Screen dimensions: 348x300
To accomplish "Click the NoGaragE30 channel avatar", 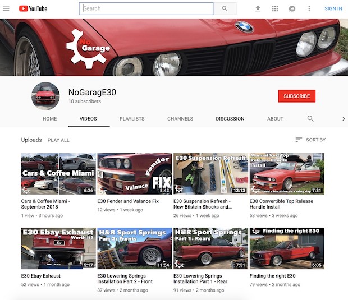I will tap(45, 96).
